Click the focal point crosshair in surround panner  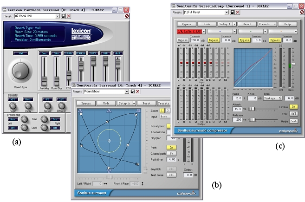[x=109, y=141]
